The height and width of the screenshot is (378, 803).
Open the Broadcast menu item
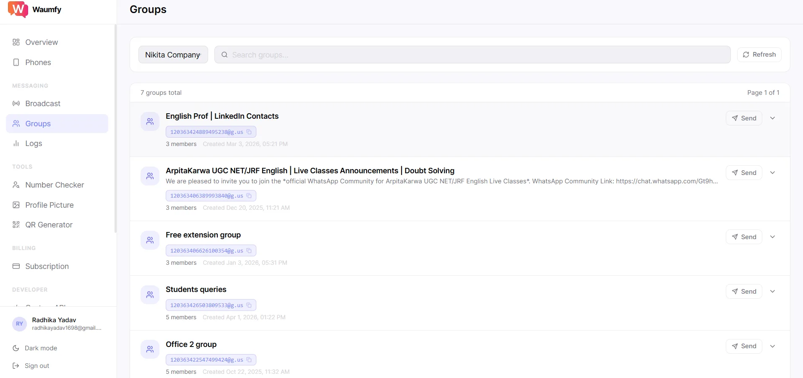[42, 104]
